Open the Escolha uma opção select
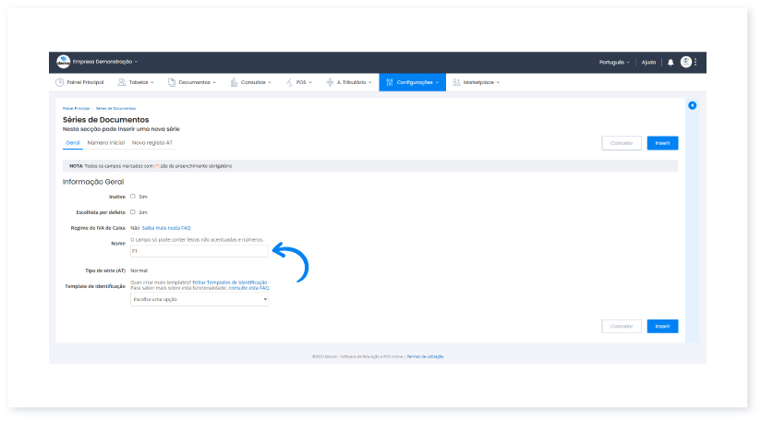The width and height of the screenshot is (761, 421). tap(199, 299)
